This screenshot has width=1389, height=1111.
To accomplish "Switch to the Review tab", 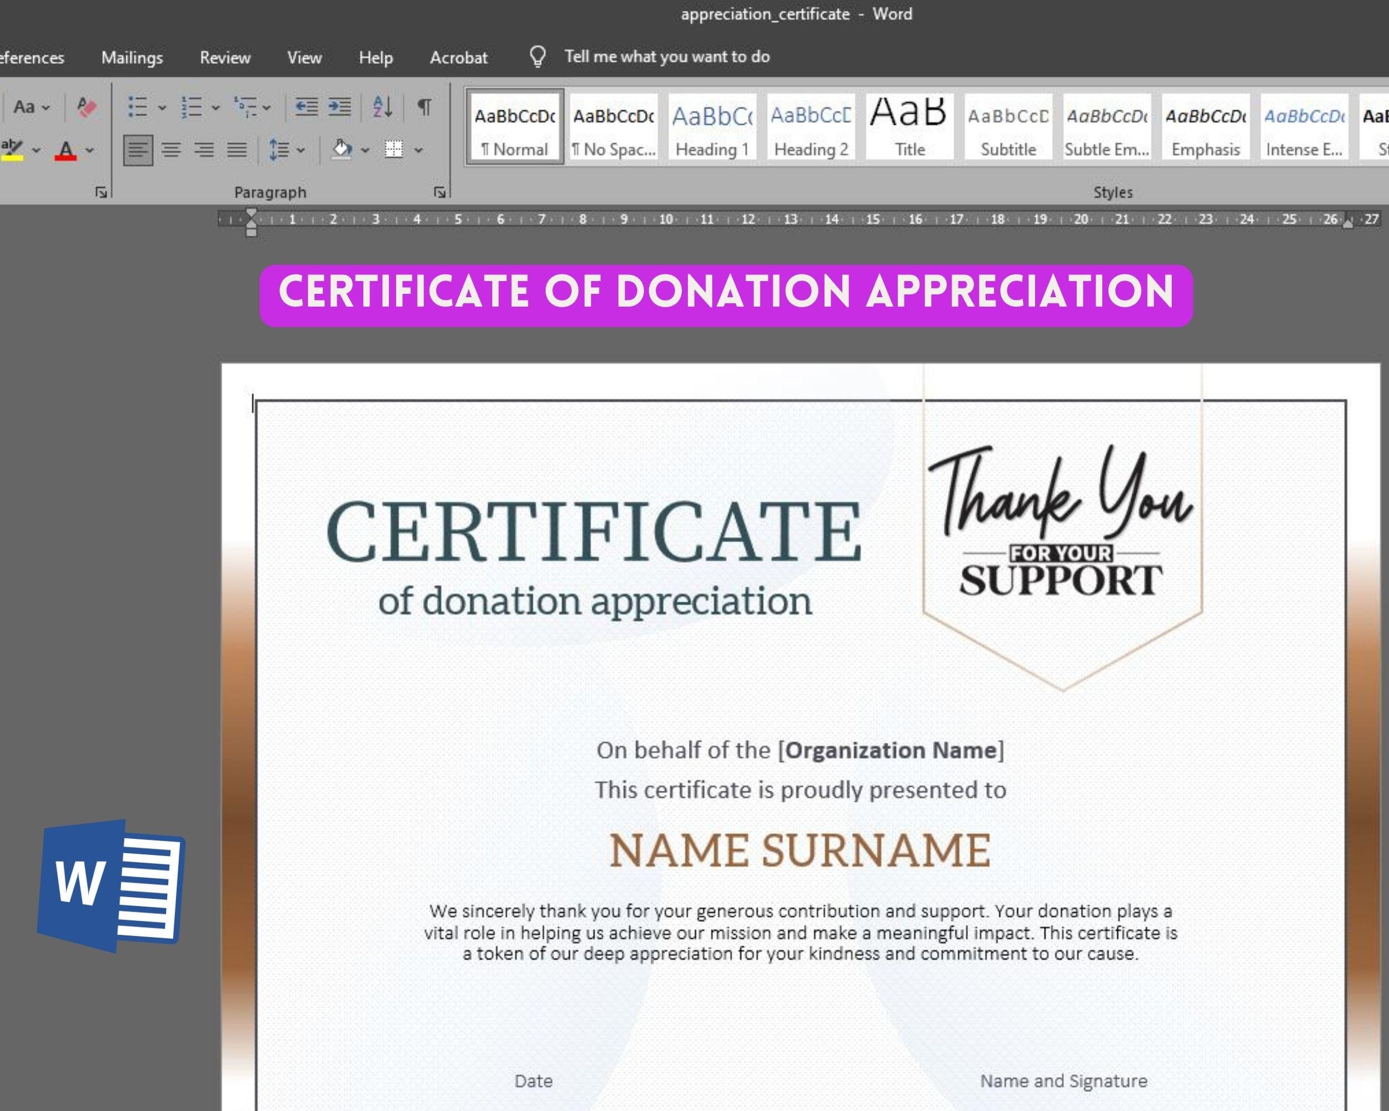I will [x=225, y=57].
